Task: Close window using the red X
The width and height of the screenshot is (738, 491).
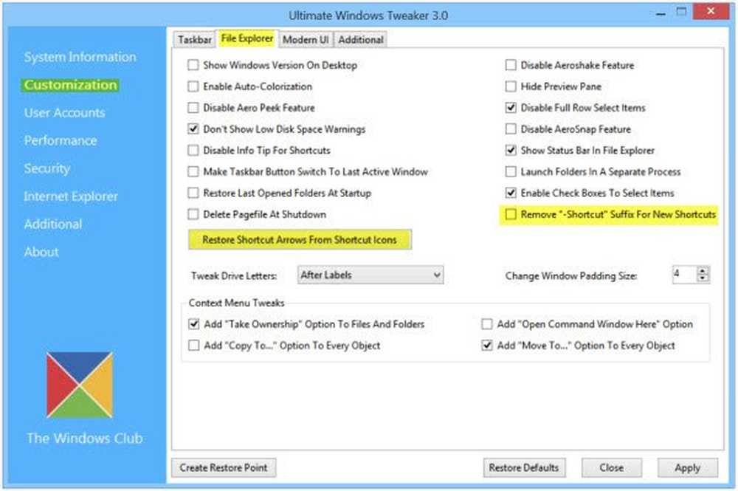Action: 711,11
